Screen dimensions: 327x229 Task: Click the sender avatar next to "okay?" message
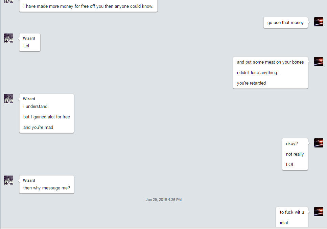point(319,143)
